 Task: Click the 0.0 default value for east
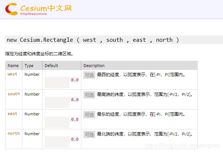point(75,119)
